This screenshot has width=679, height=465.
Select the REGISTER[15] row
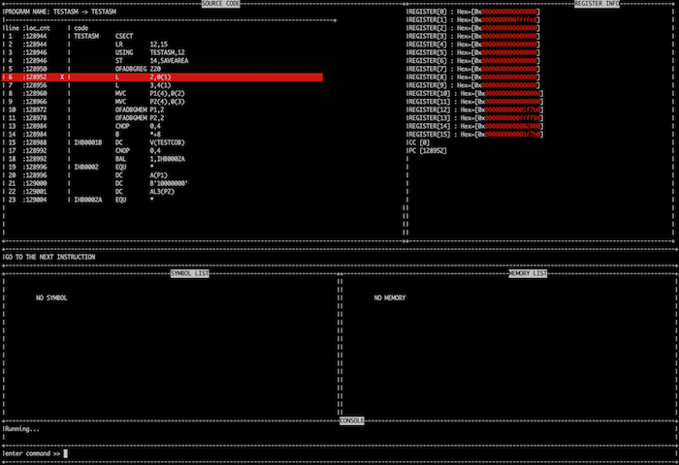click(475, 134)
